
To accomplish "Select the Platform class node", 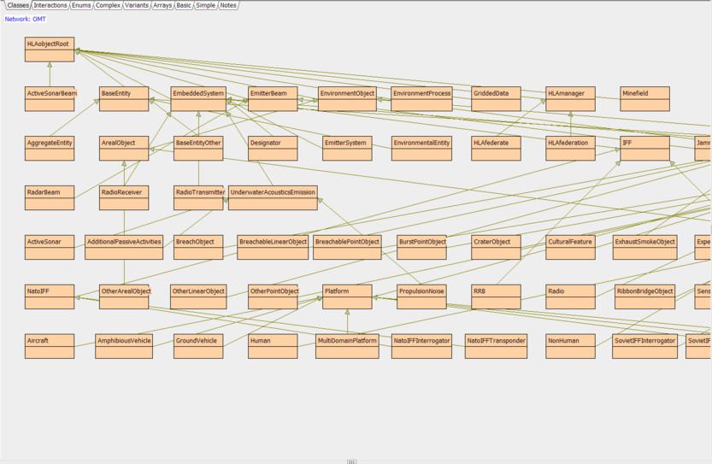I will (347, 297).
